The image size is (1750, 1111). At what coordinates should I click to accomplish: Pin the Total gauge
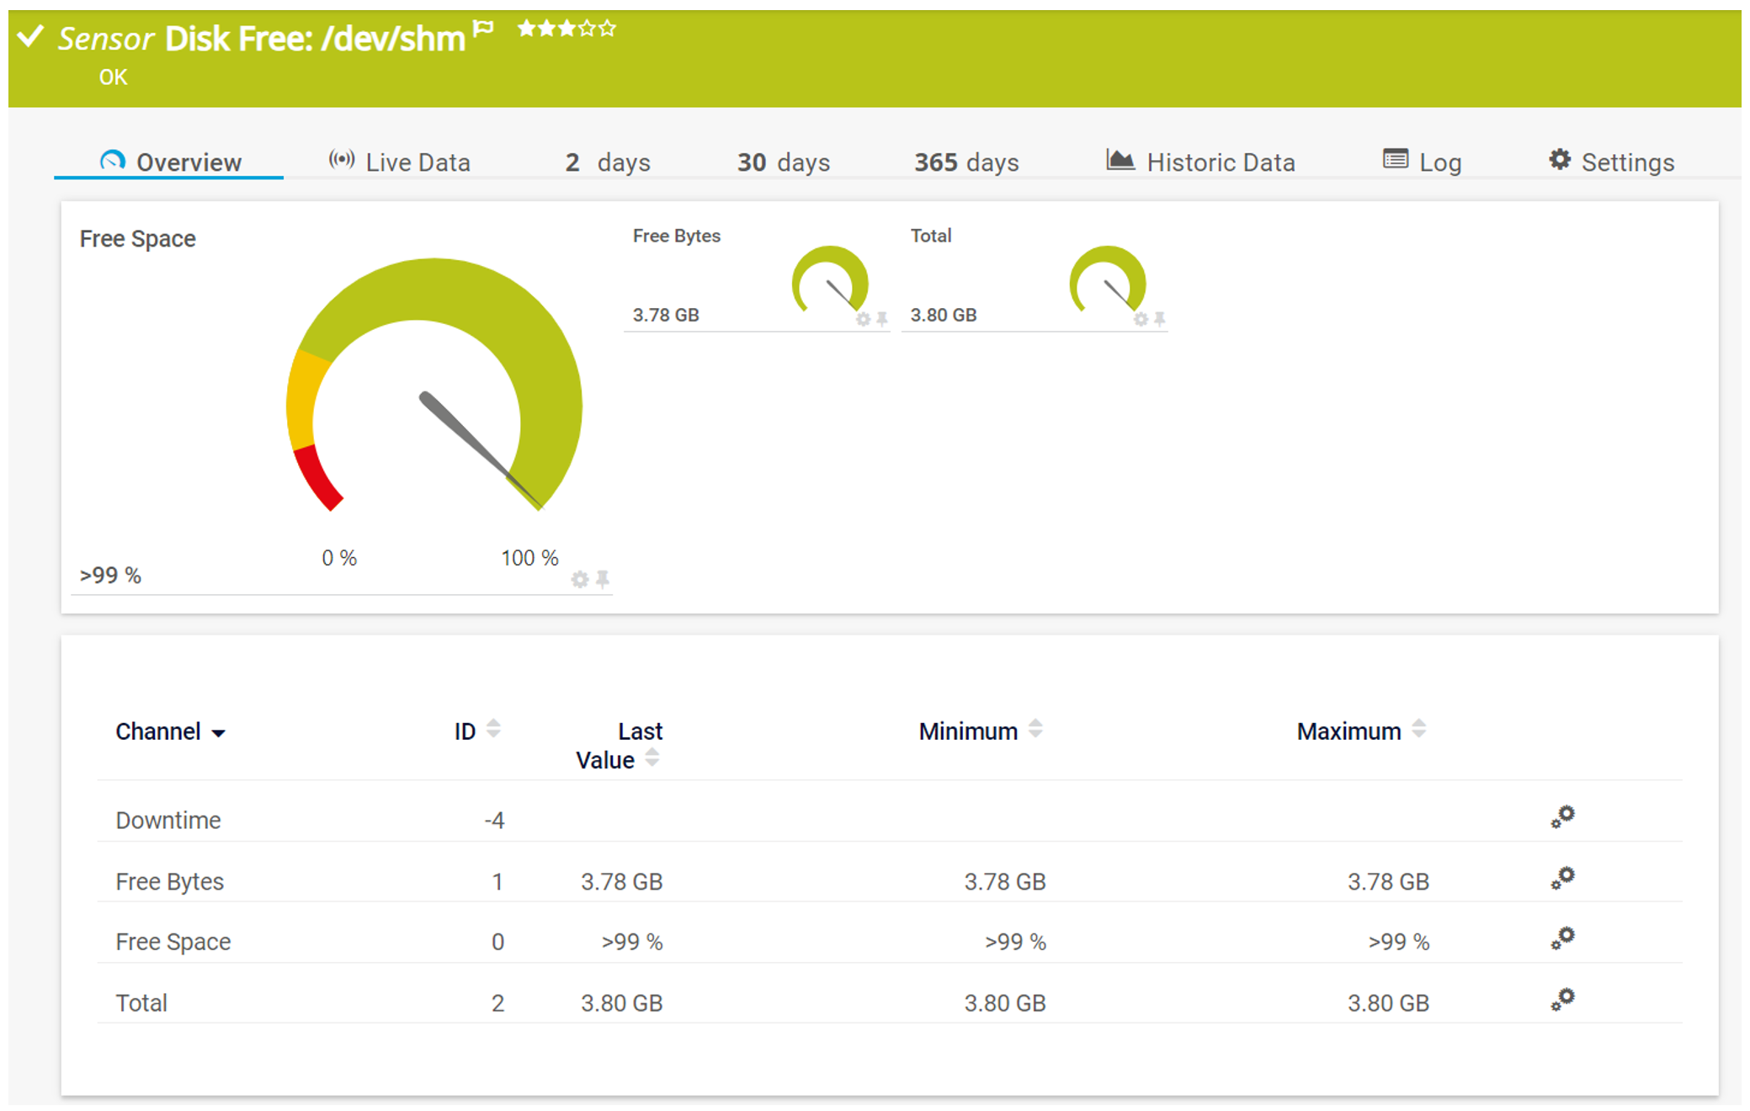[1160, 319]
